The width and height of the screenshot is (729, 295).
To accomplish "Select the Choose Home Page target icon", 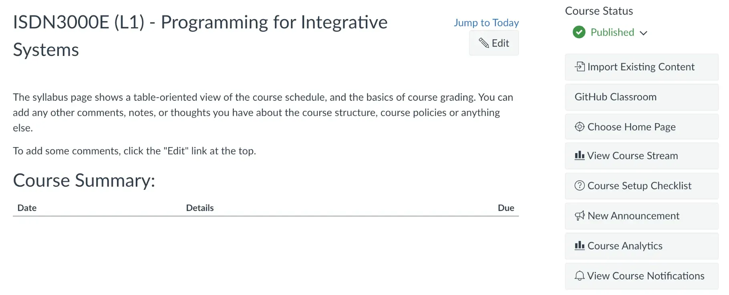I will (580, 127).
